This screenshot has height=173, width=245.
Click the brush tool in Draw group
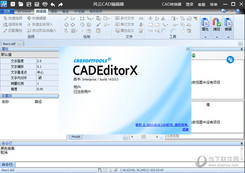(x=98, y=24)
